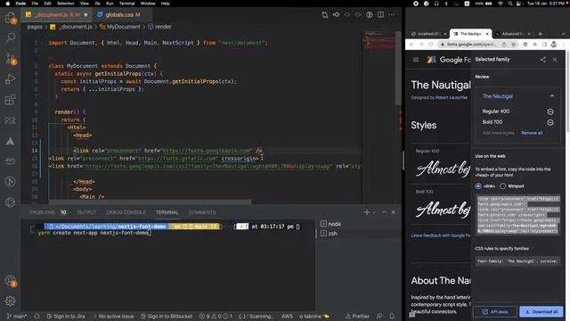Open the launch profile dropdown next to plus
Image resolution: width=570 pixels, height=321 pixels.
374,212
